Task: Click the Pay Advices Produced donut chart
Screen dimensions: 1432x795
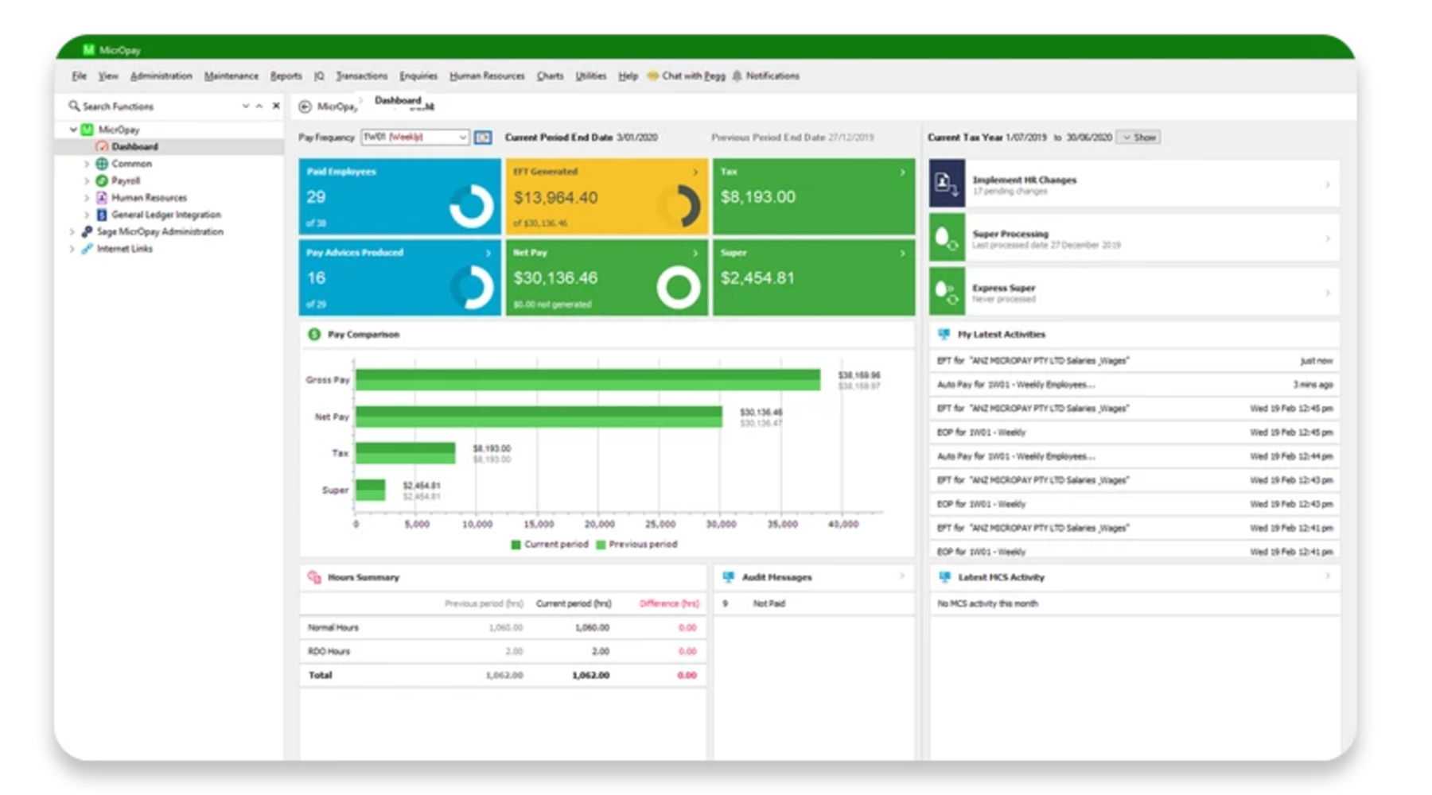Action: pyautogui.click(x=472, y=286)
